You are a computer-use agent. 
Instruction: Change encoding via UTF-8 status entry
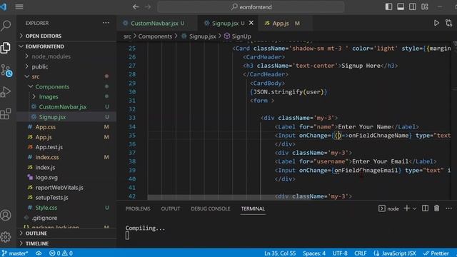340,253
